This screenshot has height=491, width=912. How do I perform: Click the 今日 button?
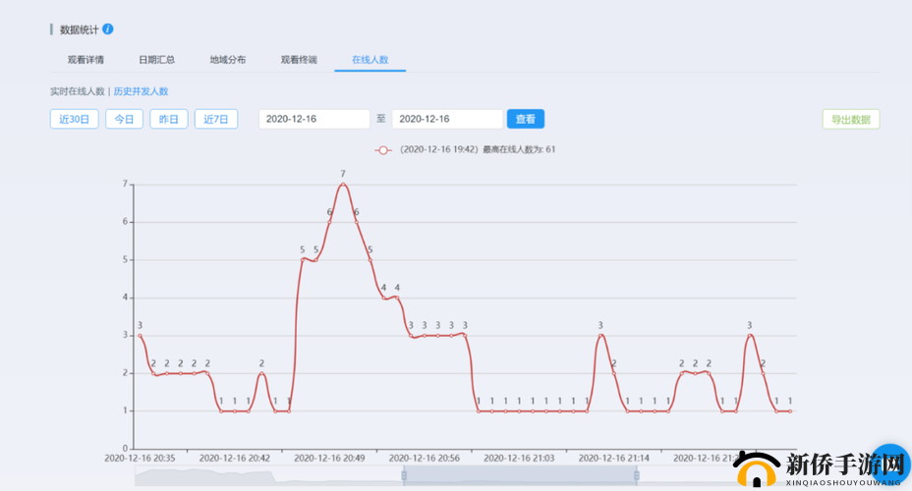124,119
